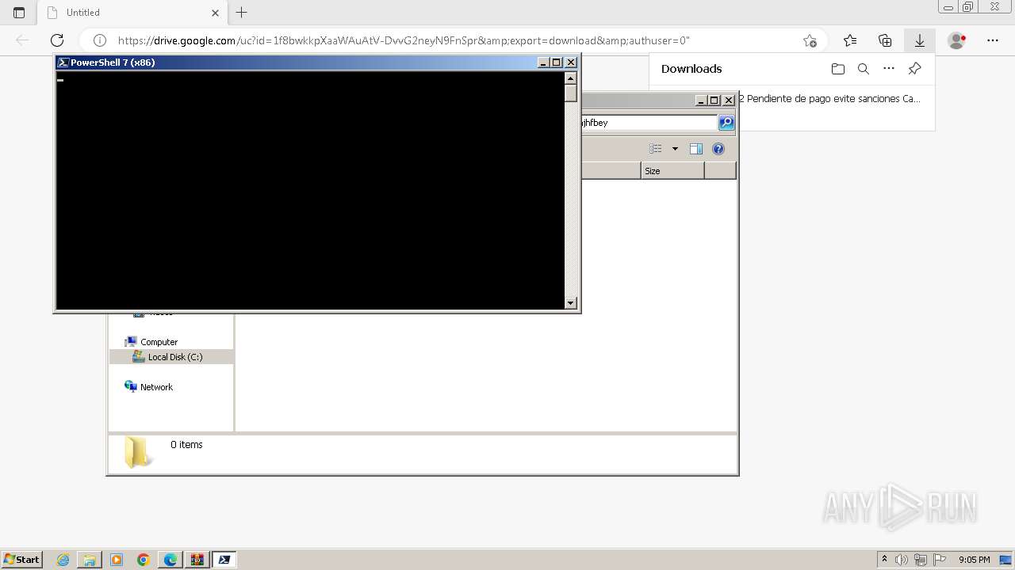Open a new browser tab
The image size is (1015, 570).
pyautogui.click(x=242, y=13)
